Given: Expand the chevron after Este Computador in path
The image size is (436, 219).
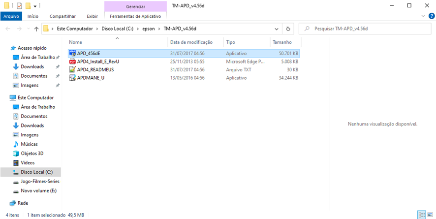Looking at the screenshot, I should point(97,29).
